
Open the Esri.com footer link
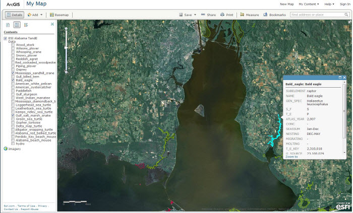[x=9, y=206]
